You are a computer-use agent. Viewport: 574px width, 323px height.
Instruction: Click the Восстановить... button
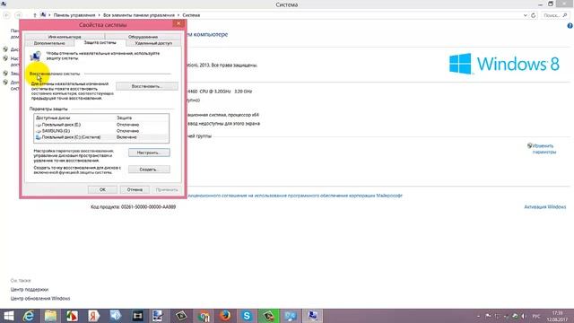147,86
